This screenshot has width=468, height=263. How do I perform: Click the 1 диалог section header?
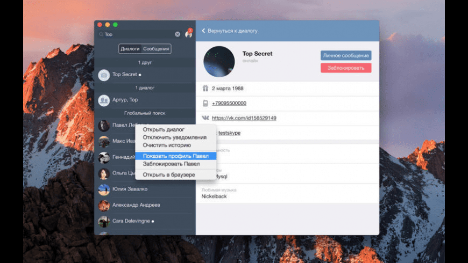pyautogui.click(x=145, y=88)
